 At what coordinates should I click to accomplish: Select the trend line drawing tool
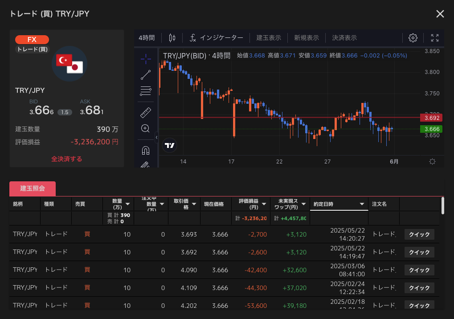coord(146,75)
